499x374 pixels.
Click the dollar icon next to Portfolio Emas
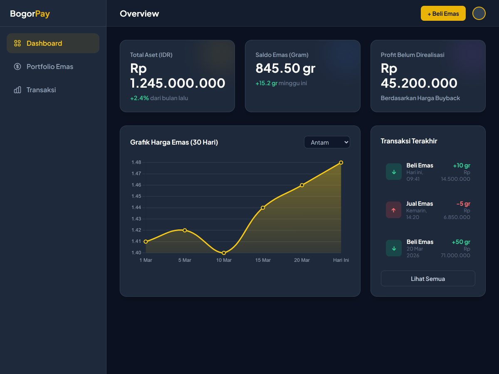(x=17, y=66)
